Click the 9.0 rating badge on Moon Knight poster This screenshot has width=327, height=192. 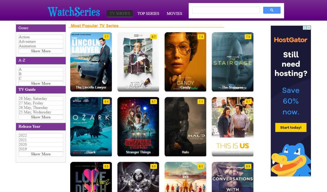click(x=154, y=167)
